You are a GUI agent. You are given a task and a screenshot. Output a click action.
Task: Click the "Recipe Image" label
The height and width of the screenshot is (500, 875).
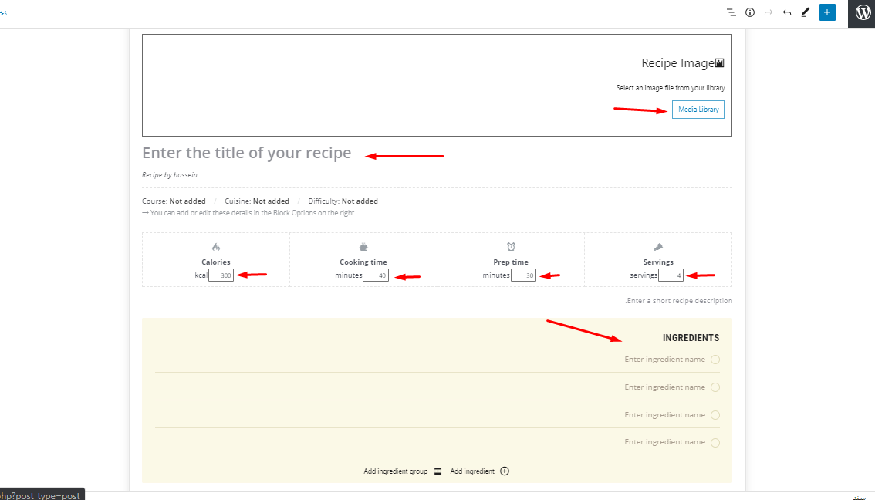(678, 63)
